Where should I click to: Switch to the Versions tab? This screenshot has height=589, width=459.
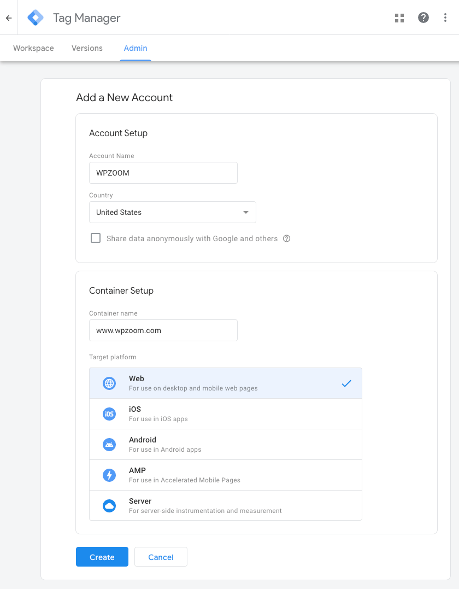[87, 48]
